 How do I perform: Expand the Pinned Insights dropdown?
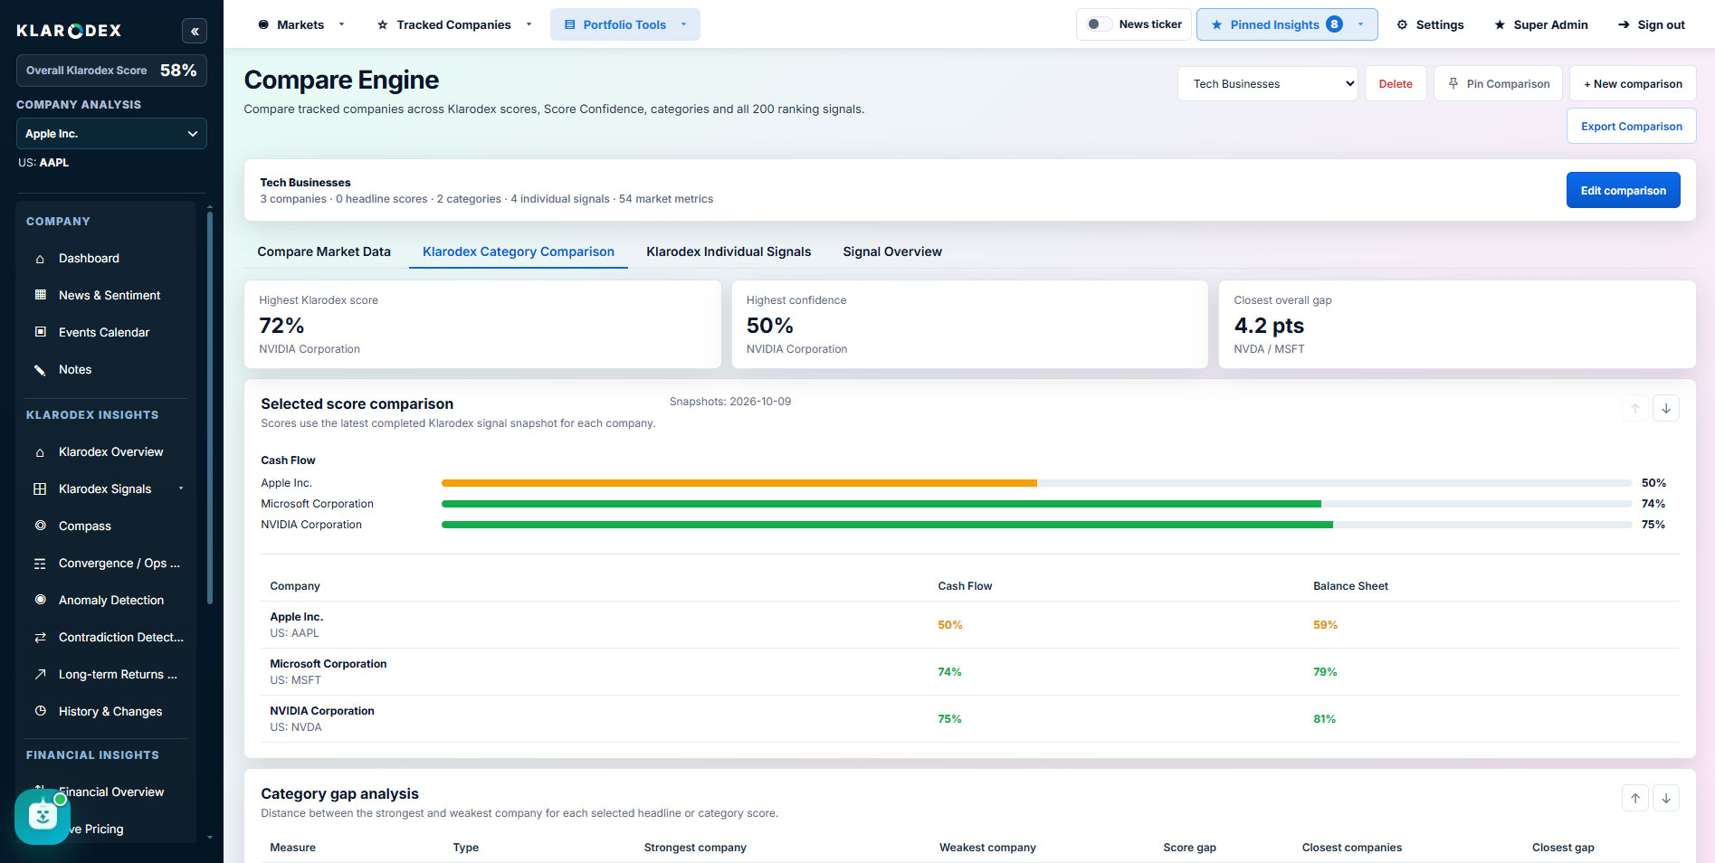point(1287,24)
